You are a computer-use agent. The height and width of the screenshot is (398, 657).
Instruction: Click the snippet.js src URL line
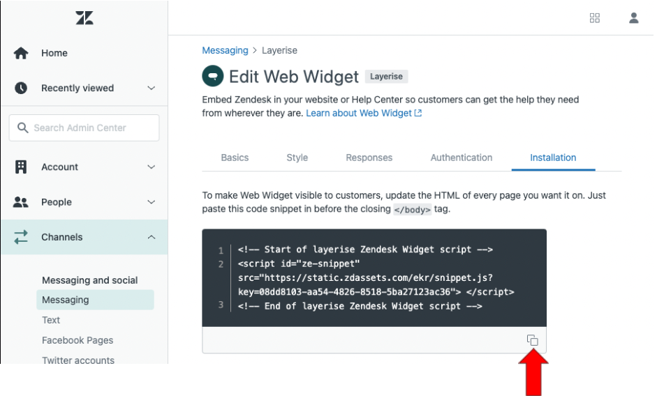[x=365, y=278]
